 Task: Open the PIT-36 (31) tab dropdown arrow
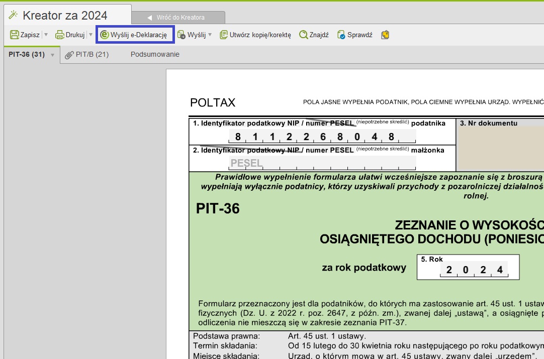(52, 55)
